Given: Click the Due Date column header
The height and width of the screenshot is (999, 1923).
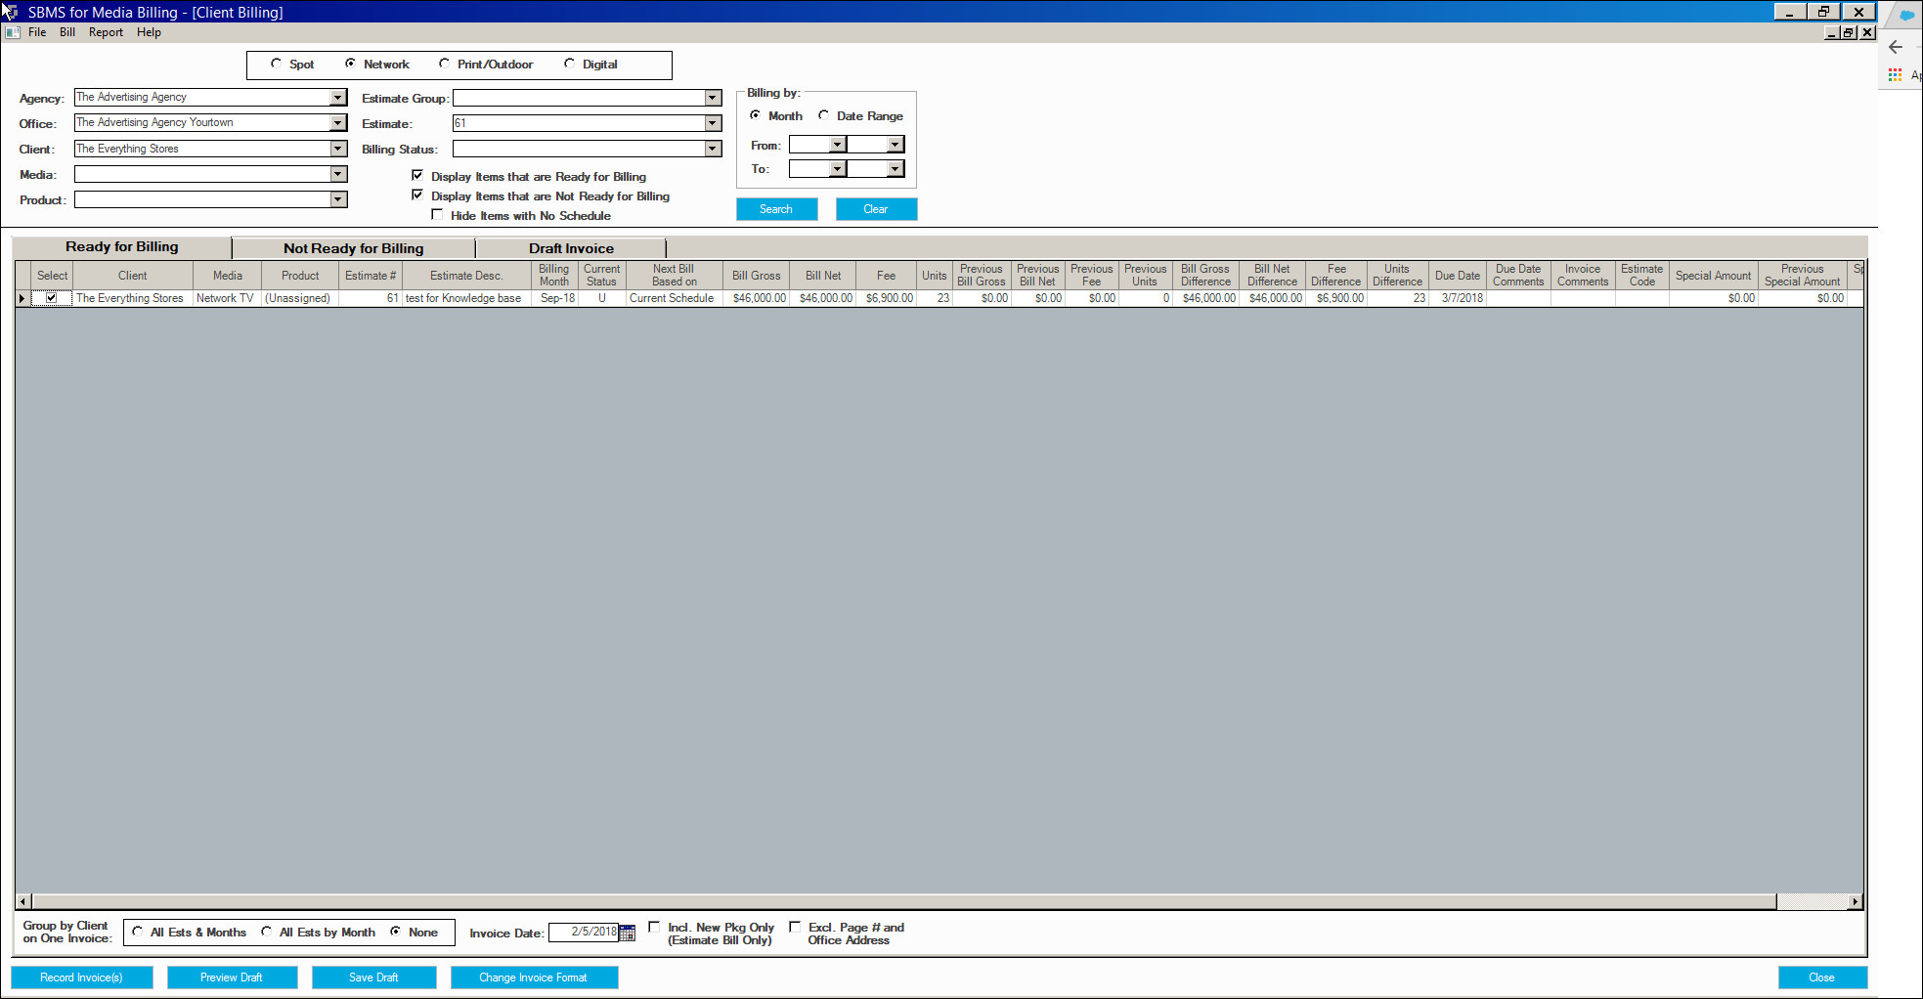Looking at the screenshot, I should pos(1458,276).
